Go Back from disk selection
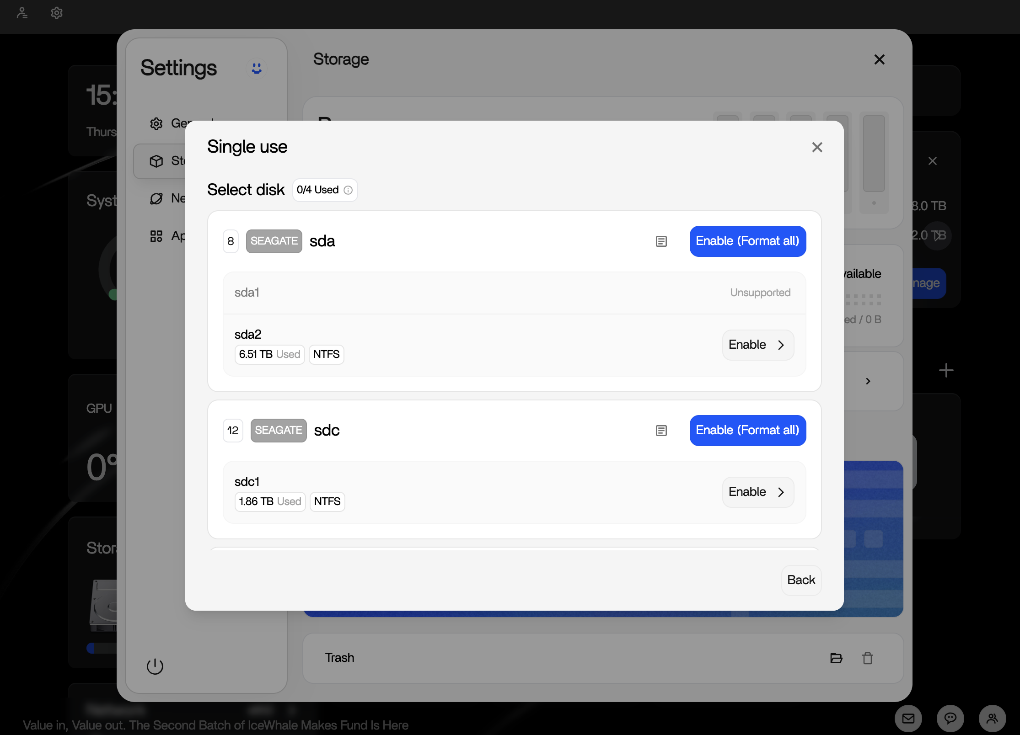The image size is (1020, 735). 801,581
